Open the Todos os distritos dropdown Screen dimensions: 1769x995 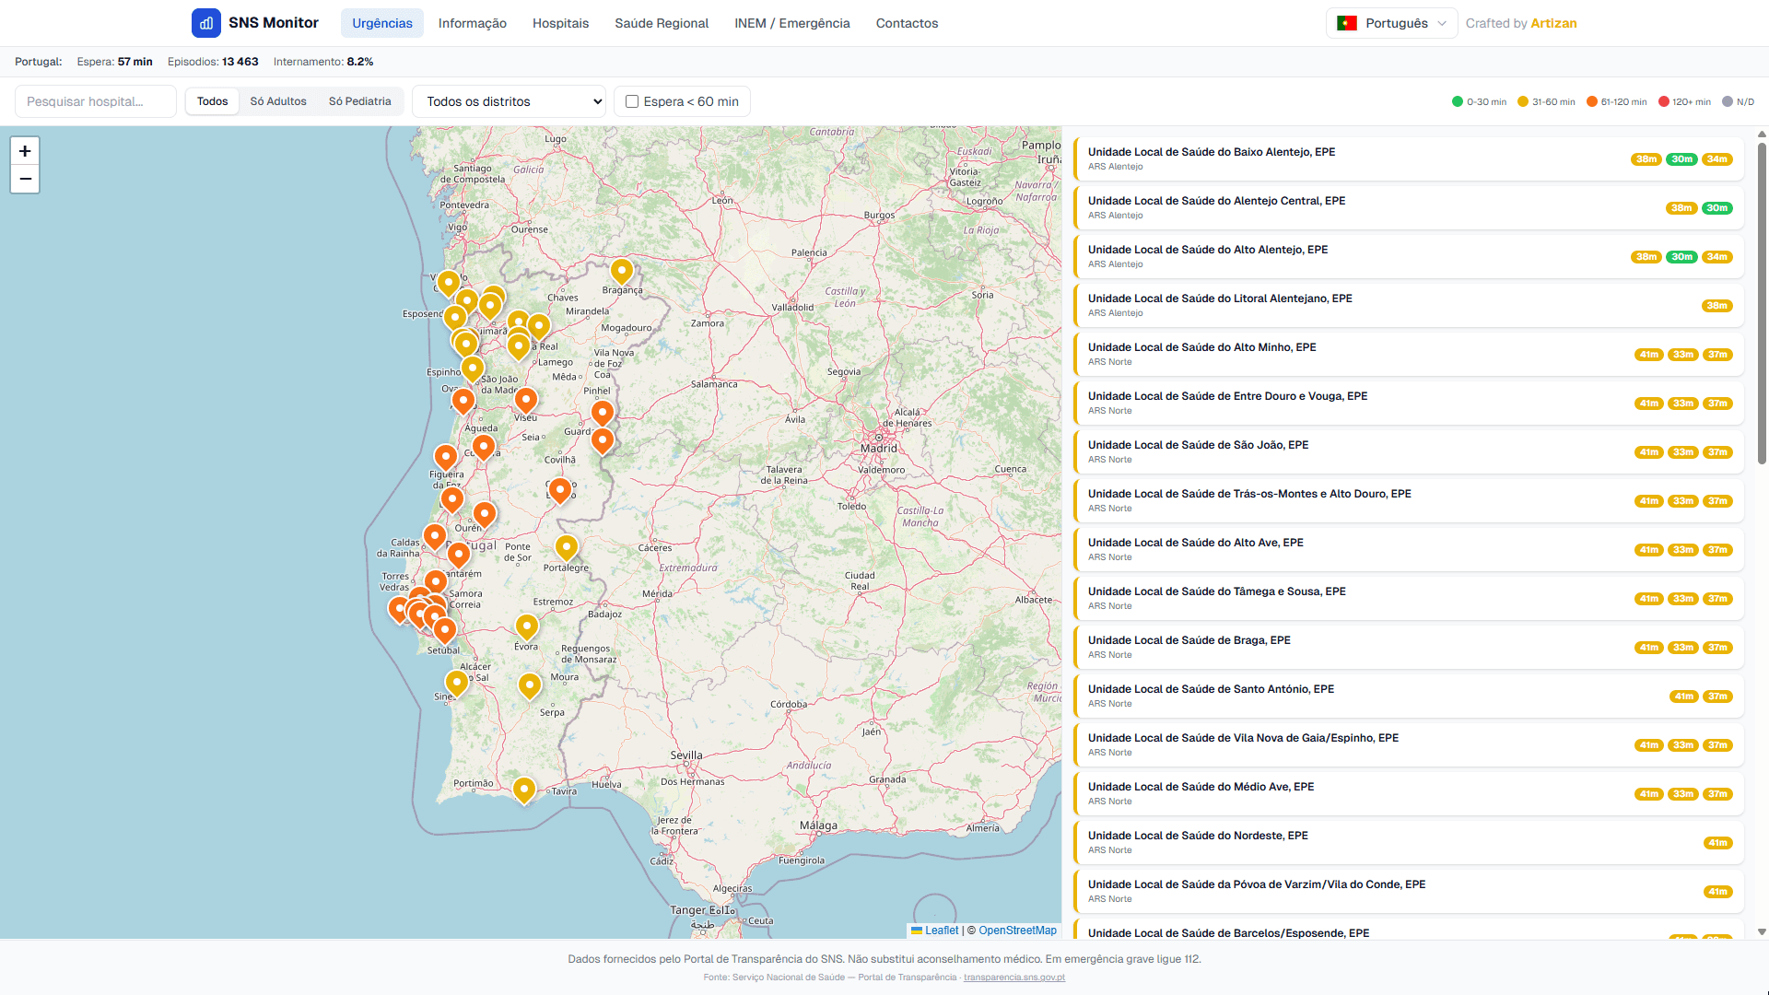point(509,101)
